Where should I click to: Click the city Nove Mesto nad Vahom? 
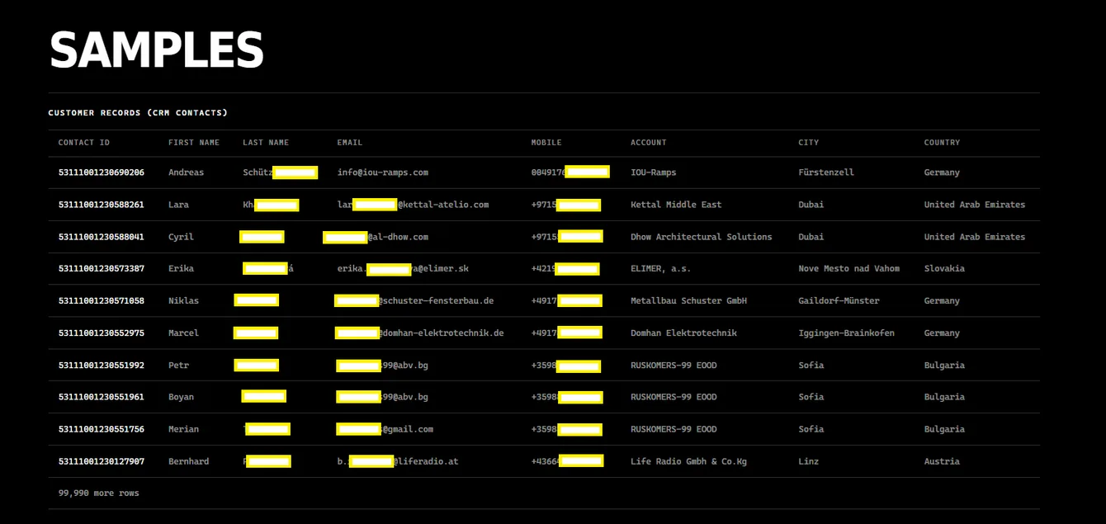[848, 269]
